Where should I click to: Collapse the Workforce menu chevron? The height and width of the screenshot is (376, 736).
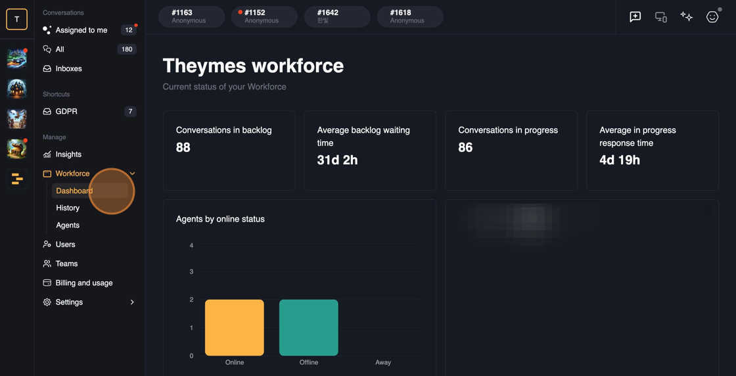coord(132,174)
